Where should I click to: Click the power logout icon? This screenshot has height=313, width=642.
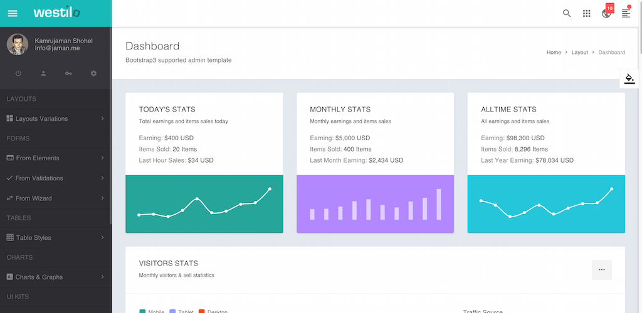18,73
